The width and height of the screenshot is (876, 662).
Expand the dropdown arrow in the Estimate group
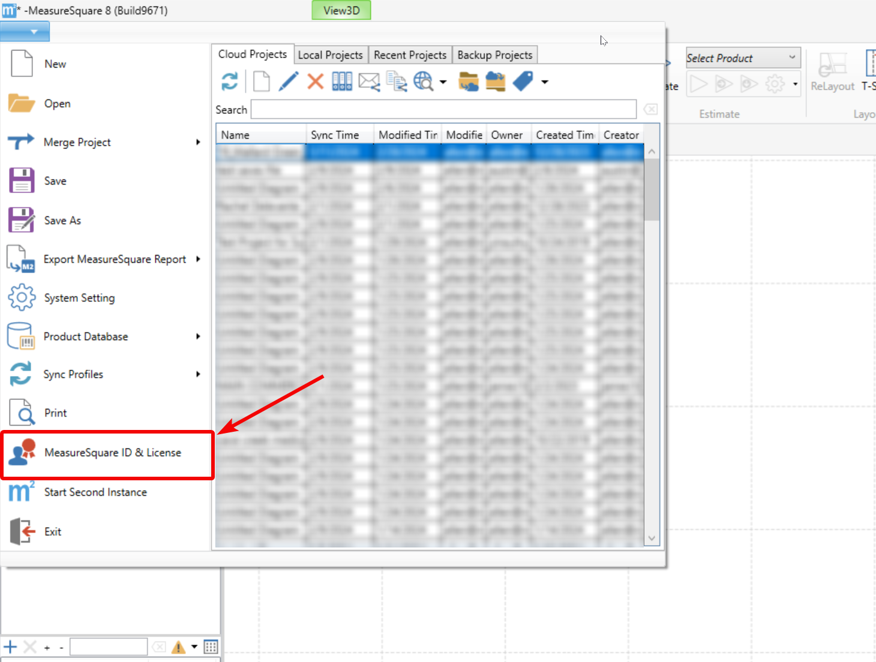click(795, 84)
